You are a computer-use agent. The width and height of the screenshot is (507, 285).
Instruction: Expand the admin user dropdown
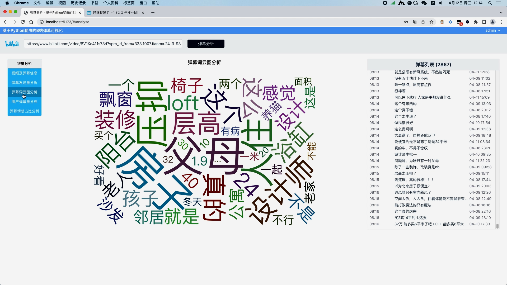pyautogui.click(x=493, y=30)
